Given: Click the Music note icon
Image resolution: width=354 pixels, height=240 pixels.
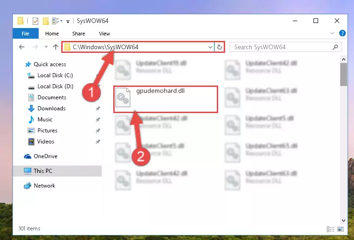Looking at the screenshot, I should click(x=31, y=120).
